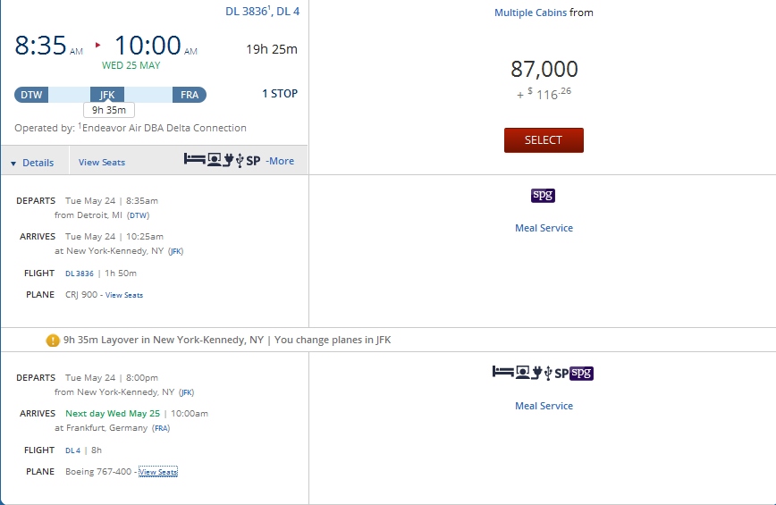
Task: View seats for the CRJ 900 plane
Action: [x=124, y=295]
